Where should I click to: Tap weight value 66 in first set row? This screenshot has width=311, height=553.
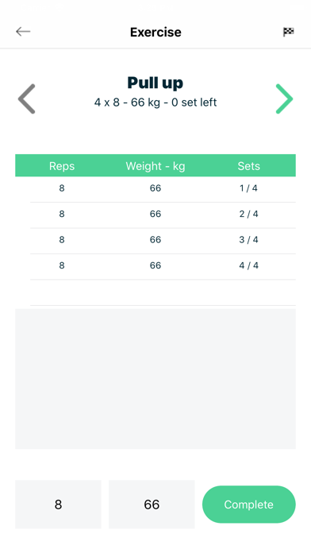click(155, 188)
